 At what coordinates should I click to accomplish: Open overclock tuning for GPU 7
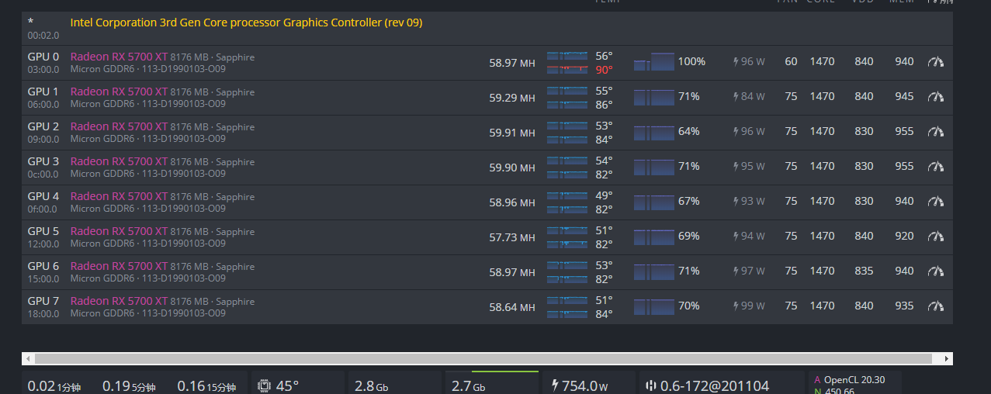pyautogui.click(x=936, y=306)
